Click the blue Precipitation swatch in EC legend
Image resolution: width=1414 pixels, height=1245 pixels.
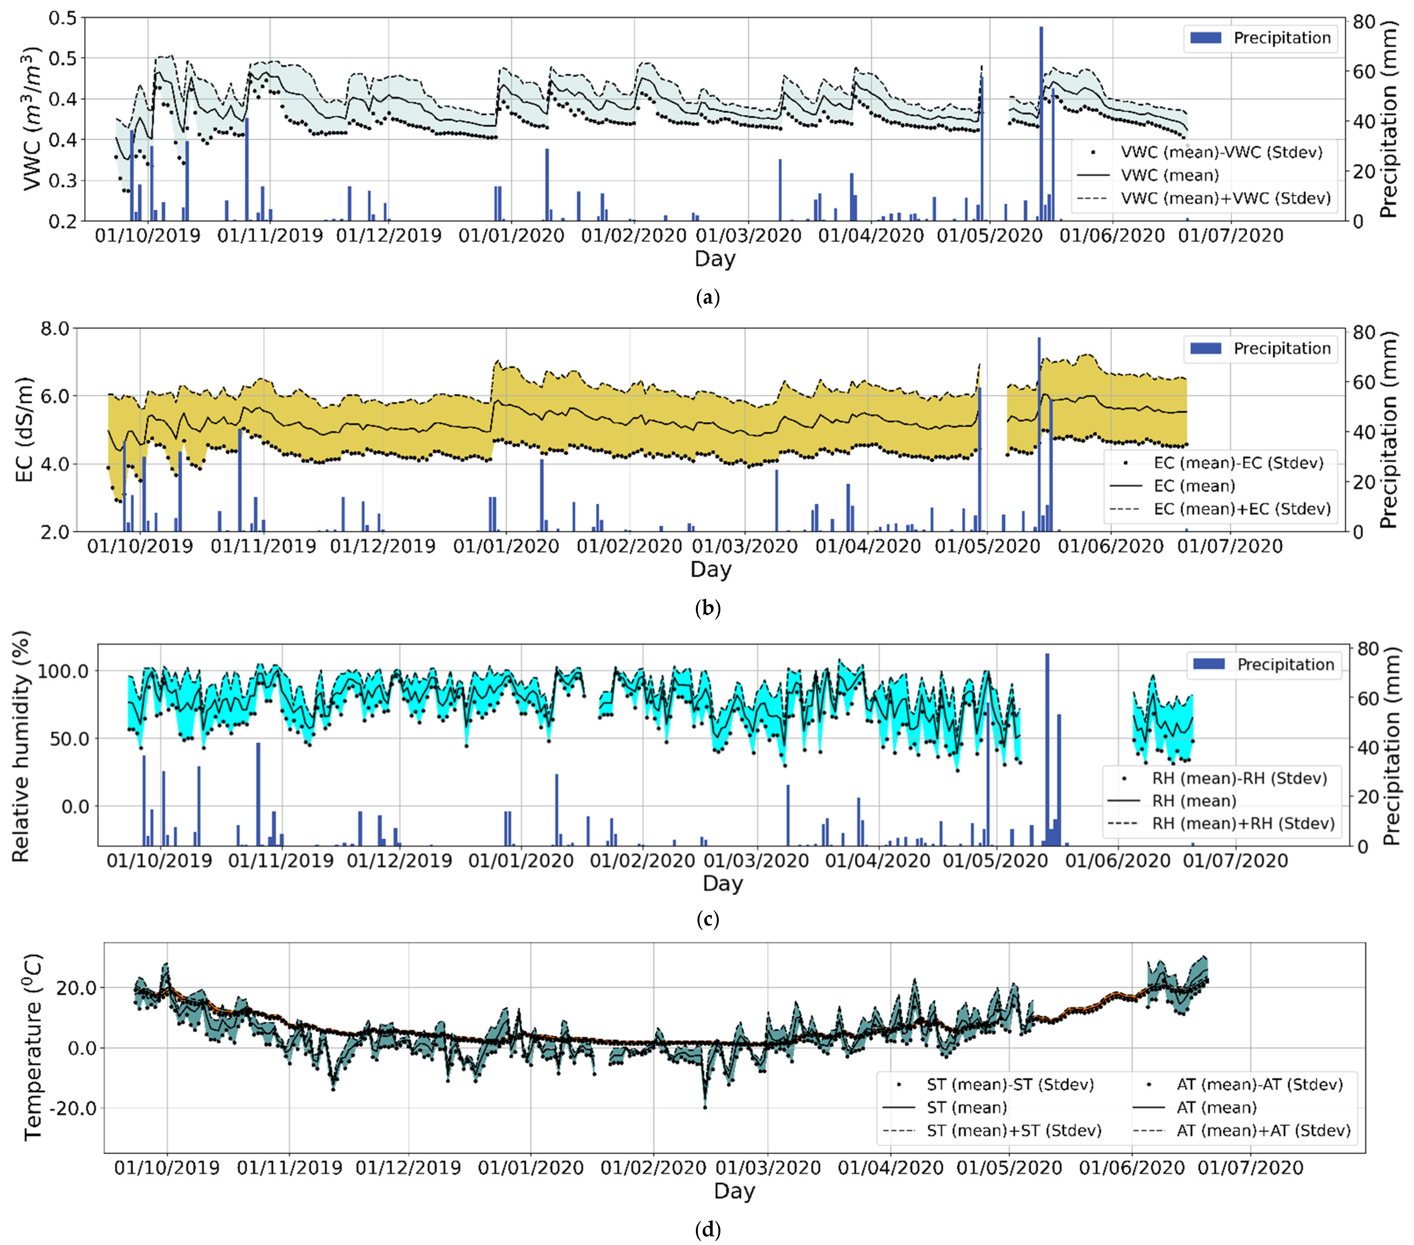pyautogui.click(x=1206, y=349)
